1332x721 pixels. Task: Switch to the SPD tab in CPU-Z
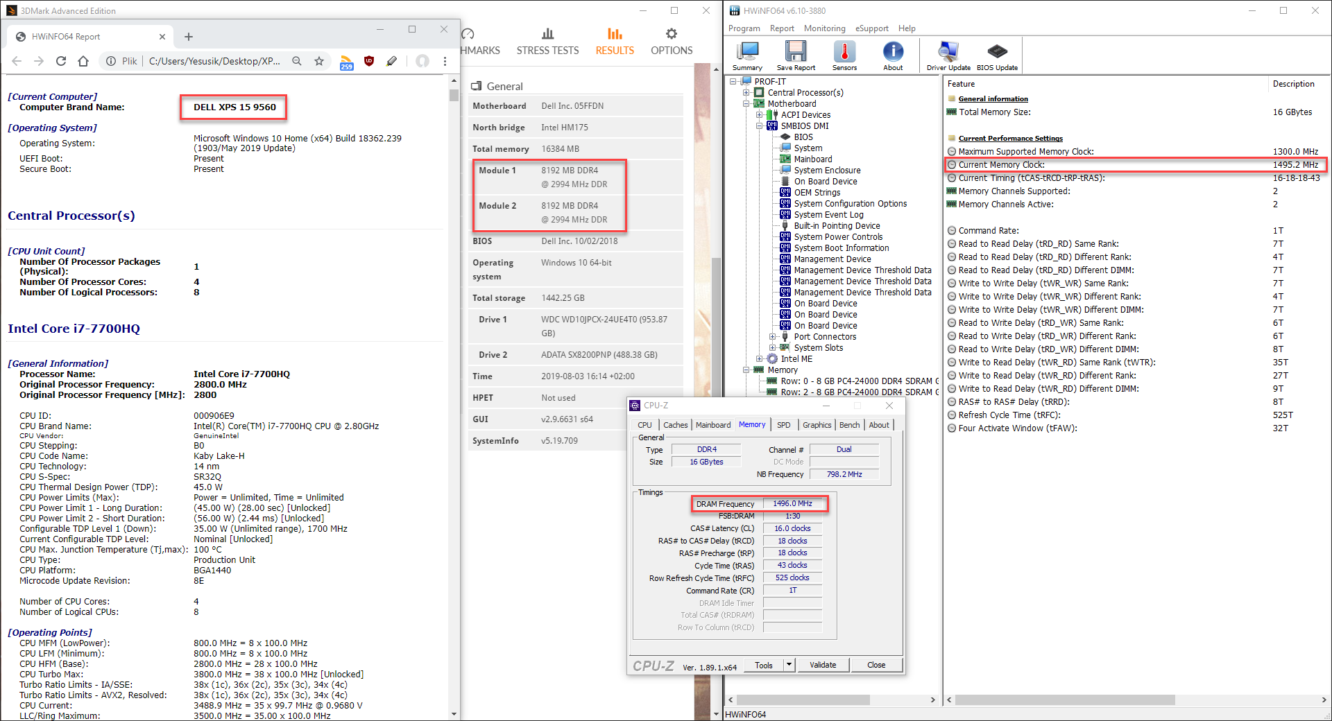click(783, 425)
